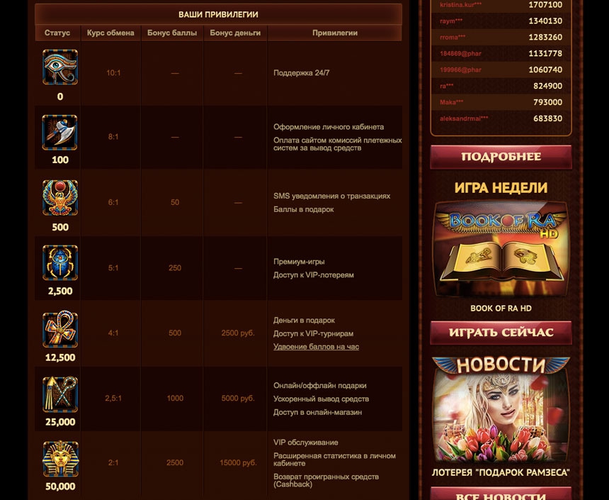Click the Курс обмена column header

click(110, 33)
